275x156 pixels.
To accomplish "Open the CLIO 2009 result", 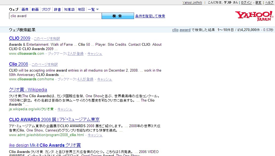I will [x=20, y=38].
